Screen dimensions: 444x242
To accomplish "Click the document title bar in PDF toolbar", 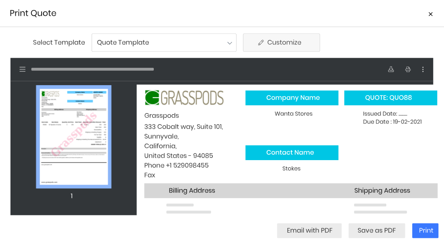I will (92, 69).
